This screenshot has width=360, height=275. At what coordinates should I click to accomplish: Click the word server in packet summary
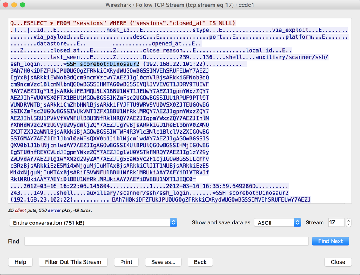(x=54, y=210)
